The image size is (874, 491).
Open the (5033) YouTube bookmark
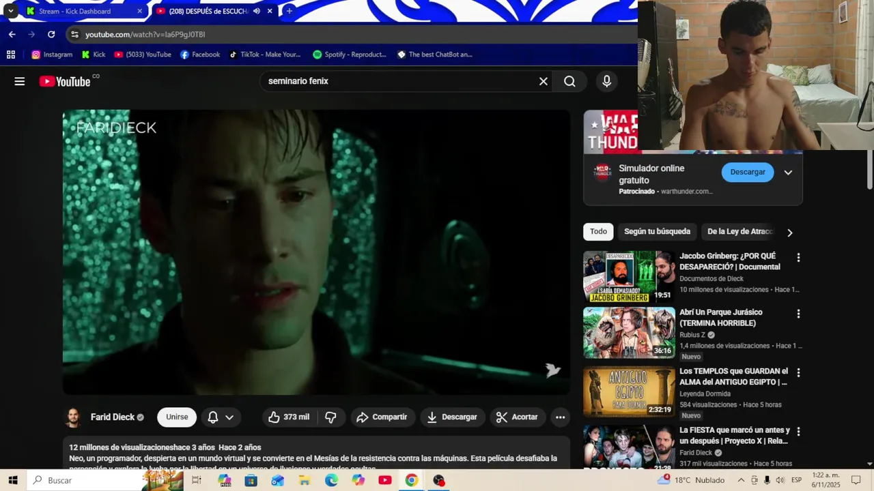pos(143,55)
